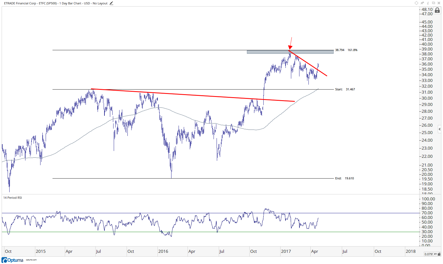This screenshot has width=443, height=264.
Task: Toggle the price scale padlock
Action: [x=437, y=10]
